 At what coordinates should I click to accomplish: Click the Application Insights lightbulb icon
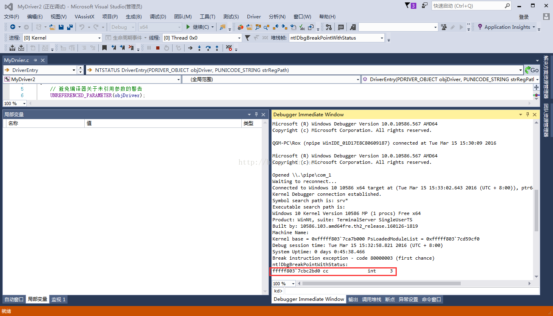tap(480, 27)
